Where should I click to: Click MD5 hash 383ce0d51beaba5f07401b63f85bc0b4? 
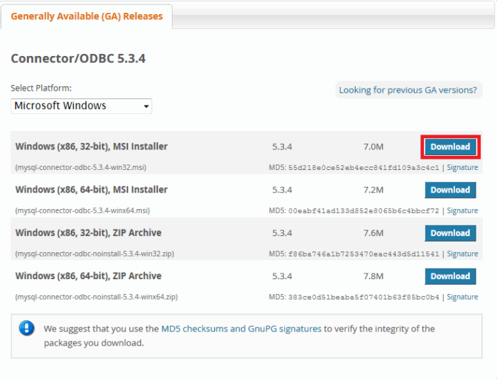click(364, 297)
